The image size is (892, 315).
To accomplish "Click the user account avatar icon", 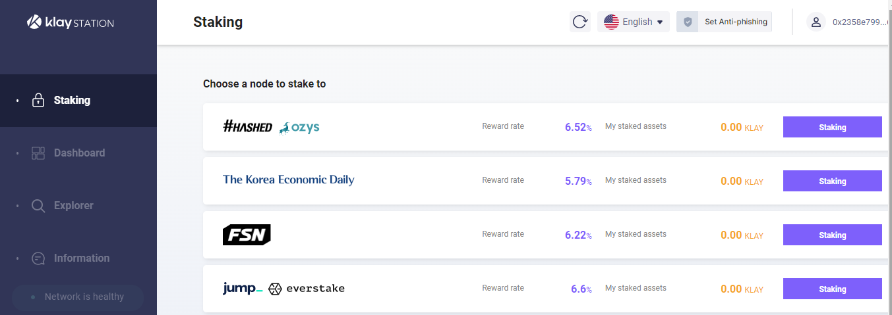I will click(x=816, y=22).
